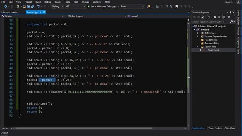Click the View Code angle-brackets icon
Screen dimensions: 242x136
click(229, 17)
